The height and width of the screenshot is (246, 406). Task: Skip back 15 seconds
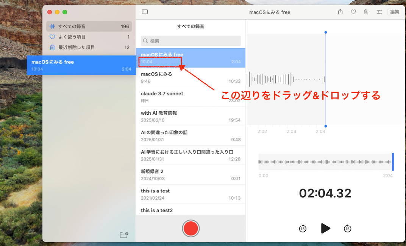point(303,229)
